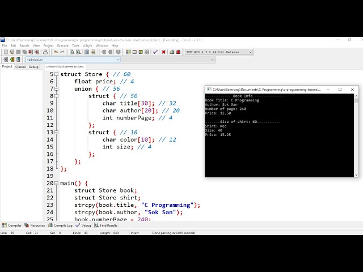Image resolution: width=363 pixels, height=272 pixels.
Task: Collapse the struct fold on line 8
Action: click(56, 96)
